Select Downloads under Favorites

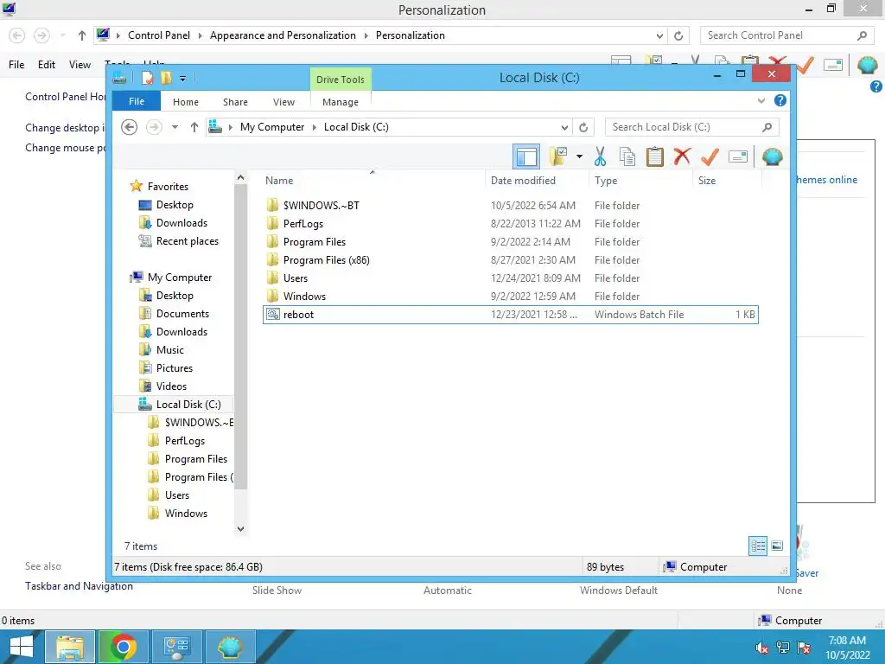(181, 223)
